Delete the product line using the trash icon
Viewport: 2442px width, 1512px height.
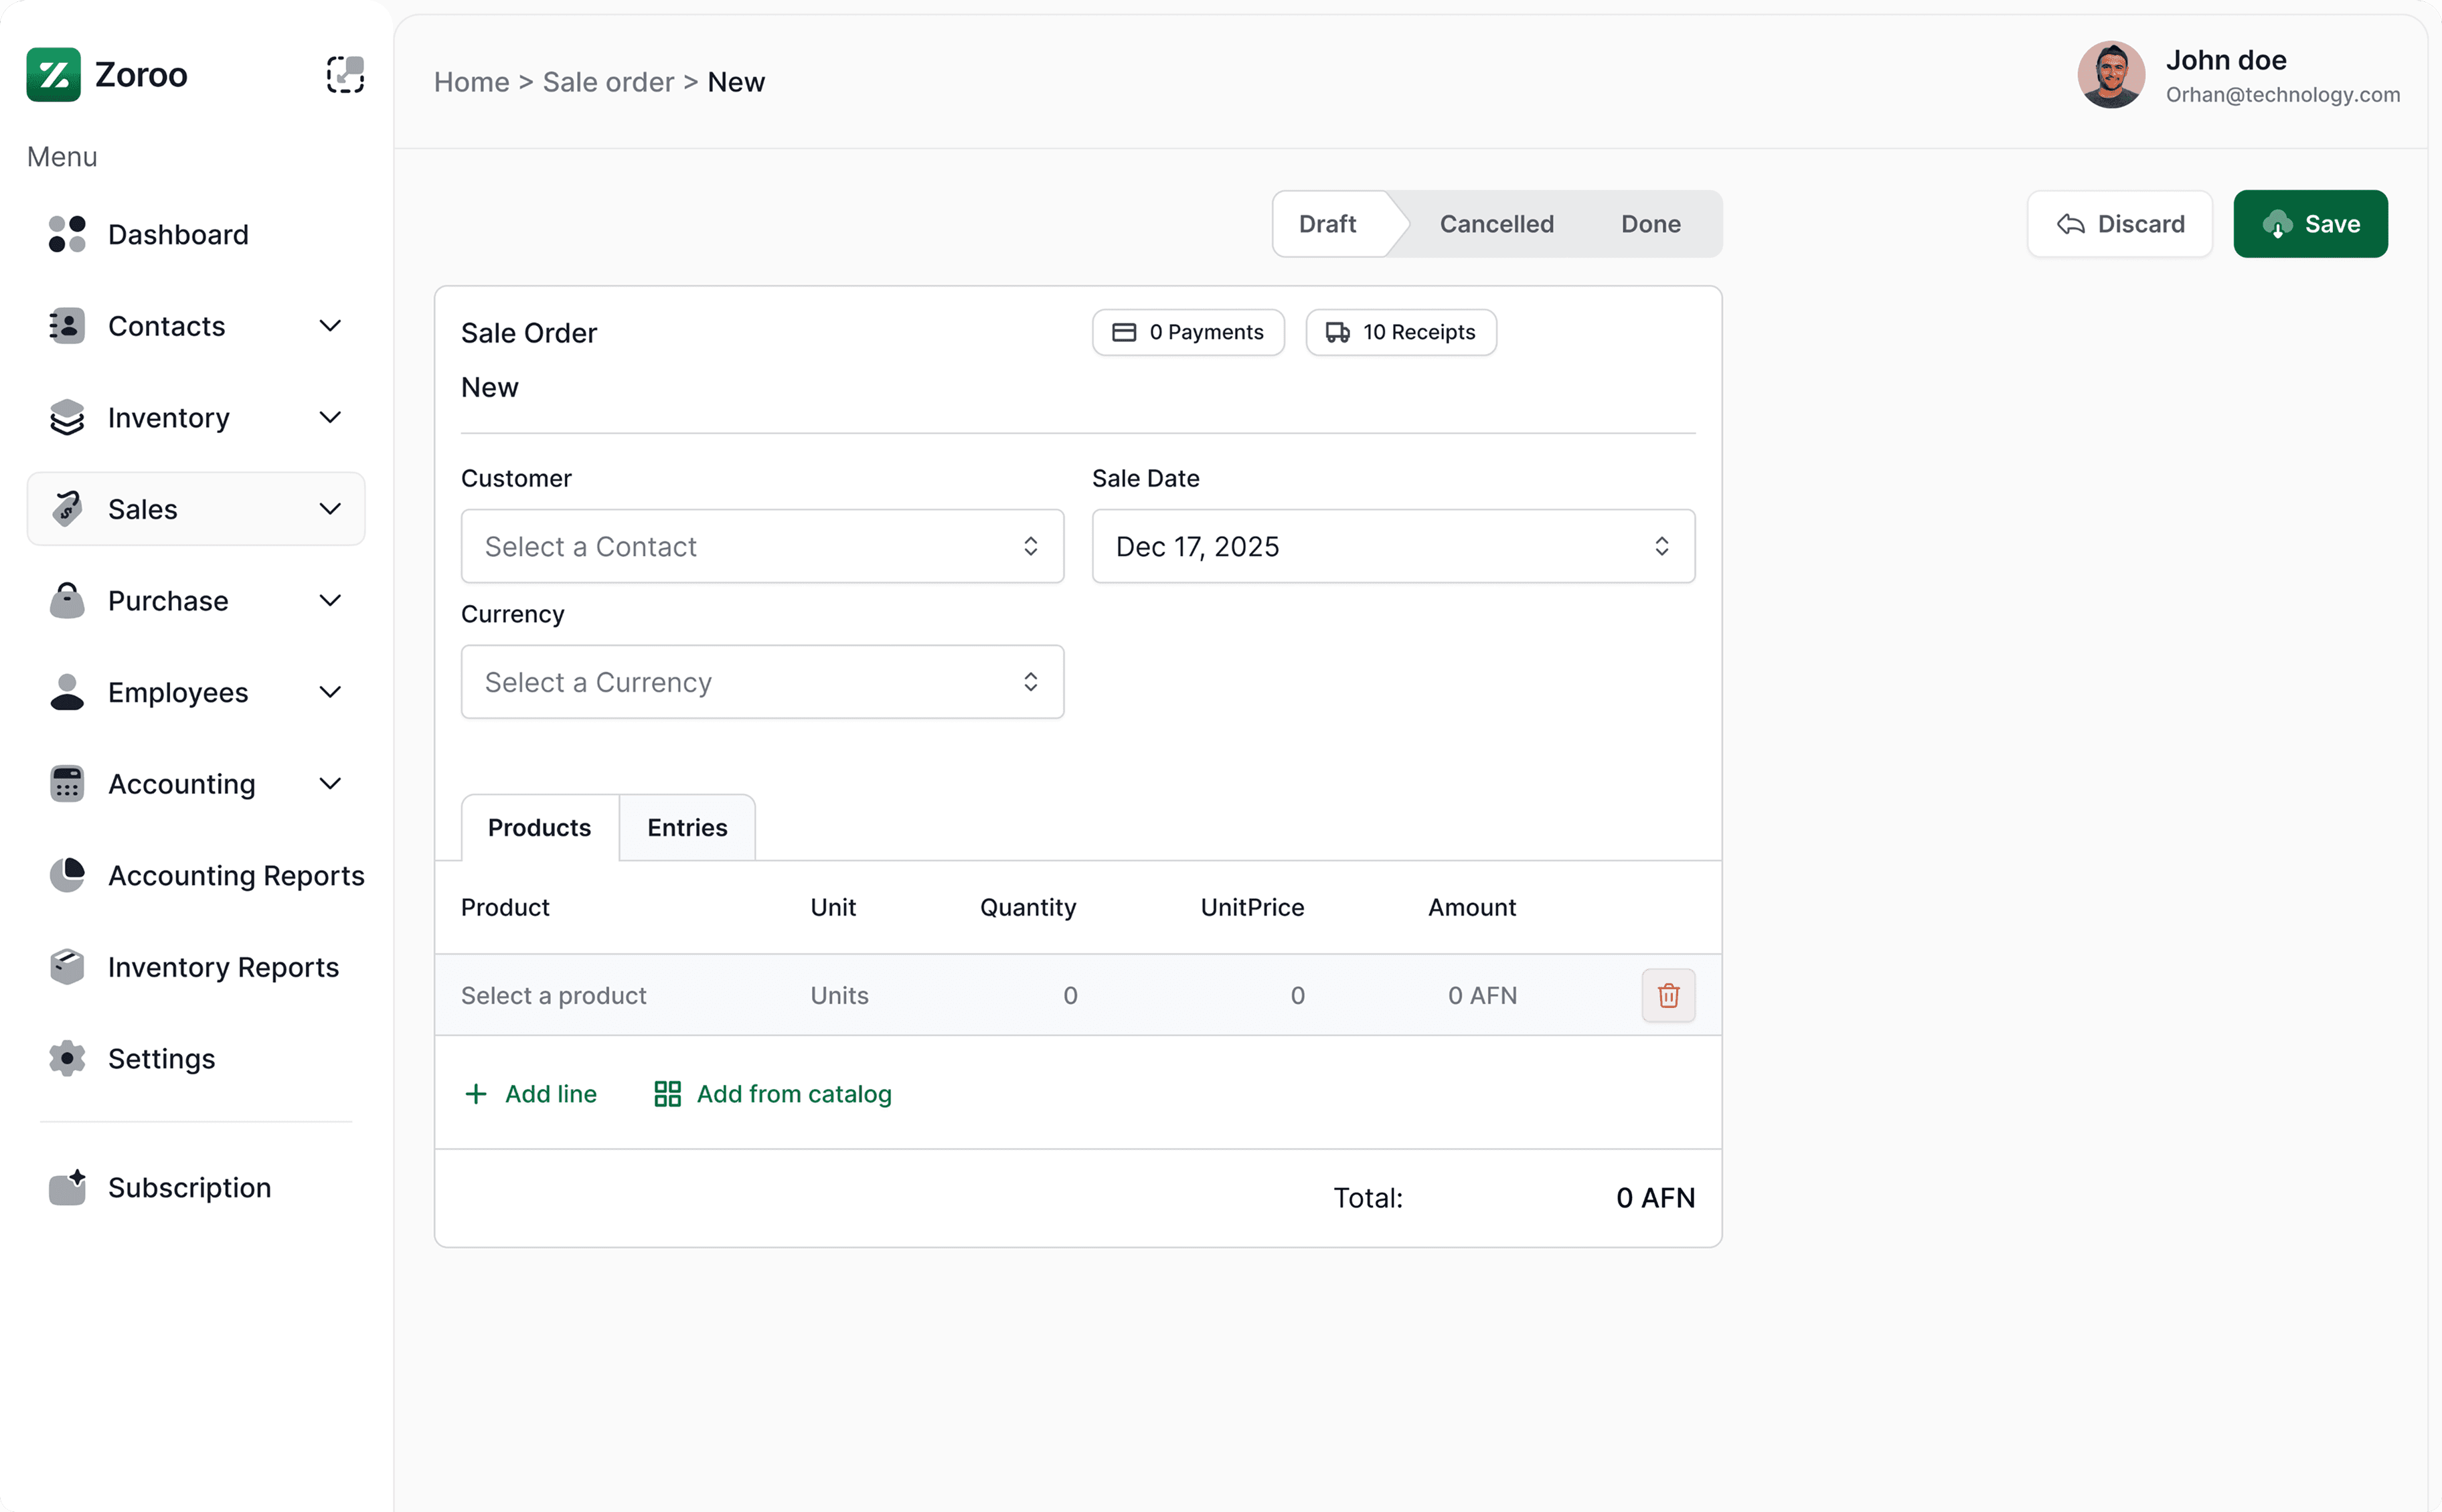(1667, 995)
